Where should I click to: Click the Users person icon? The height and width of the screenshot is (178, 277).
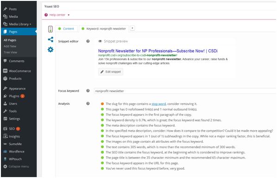tap(5, 103)
